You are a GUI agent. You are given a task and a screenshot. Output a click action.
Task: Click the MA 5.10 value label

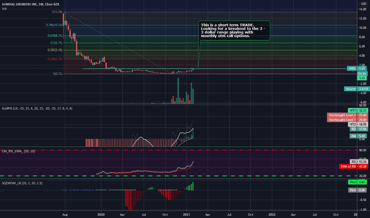(358, 136)
